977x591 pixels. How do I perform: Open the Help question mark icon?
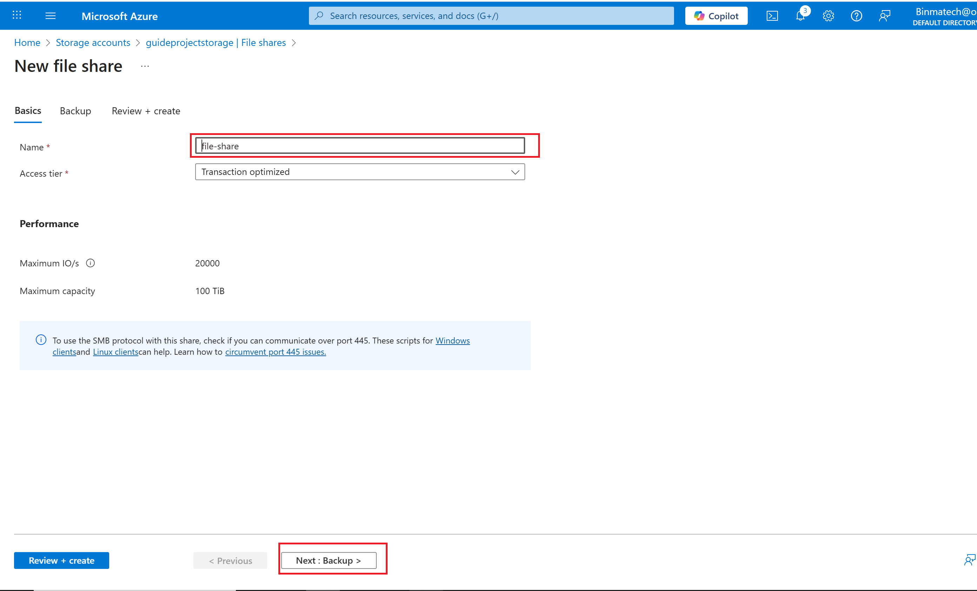click(x=856, y=16)
